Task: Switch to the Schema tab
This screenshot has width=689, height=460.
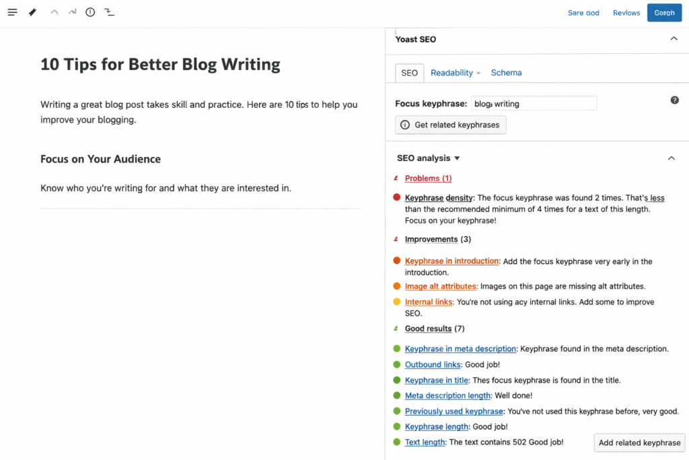Action: [506, 72]
